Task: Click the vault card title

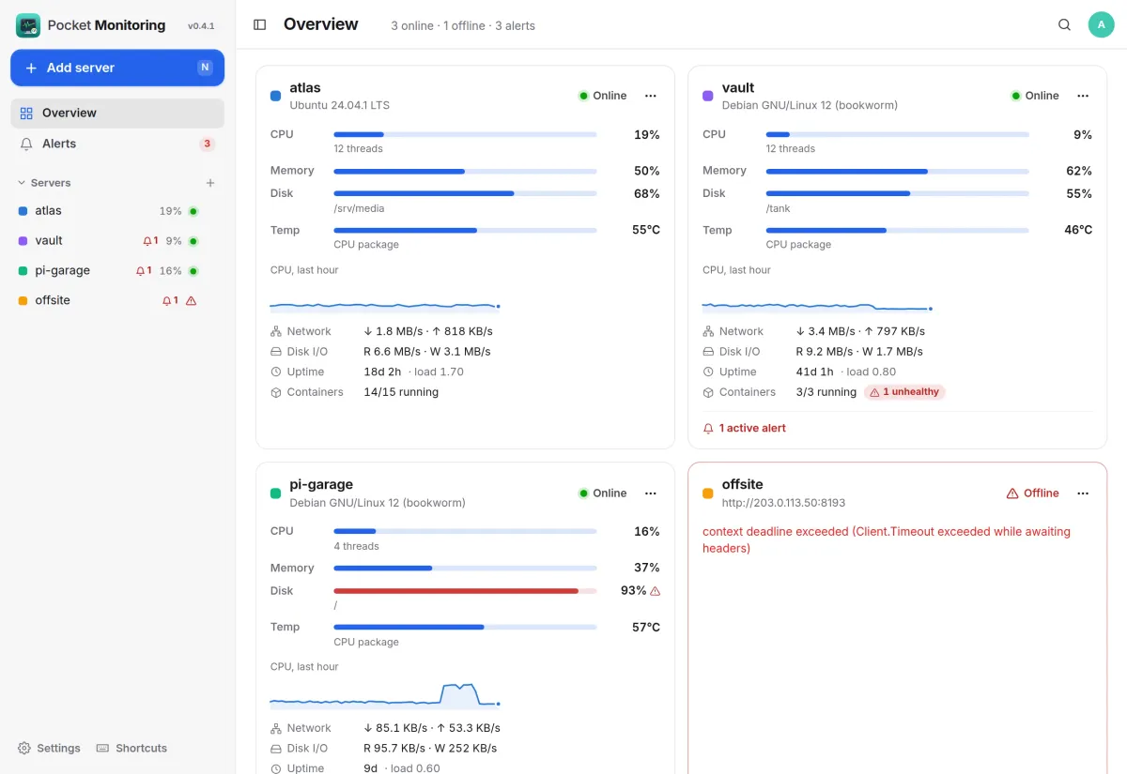Action: point(738,87)
